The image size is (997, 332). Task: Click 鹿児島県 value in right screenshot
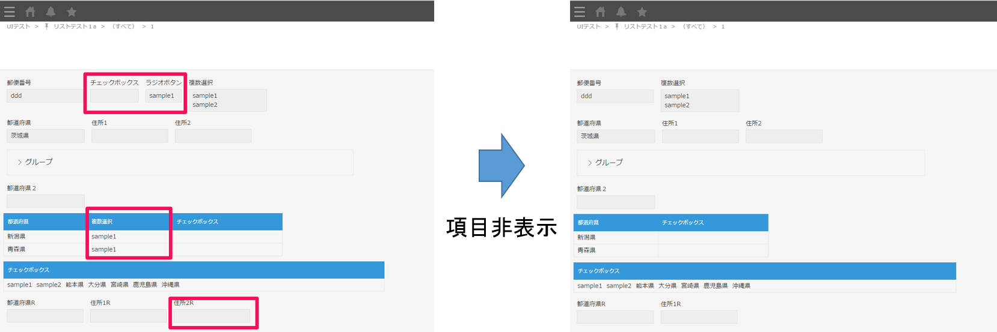pyautogui.click(x=716, y=286)
